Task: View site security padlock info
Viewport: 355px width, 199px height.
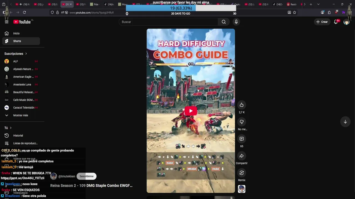Action: pos(57,12)
